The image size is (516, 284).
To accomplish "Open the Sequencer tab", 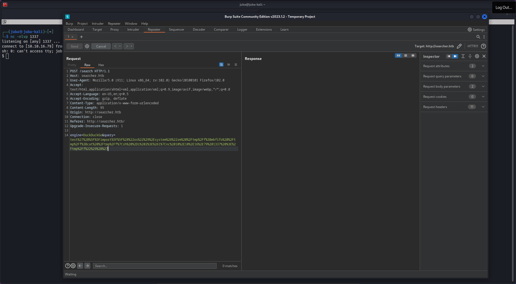I will point(177,30).
